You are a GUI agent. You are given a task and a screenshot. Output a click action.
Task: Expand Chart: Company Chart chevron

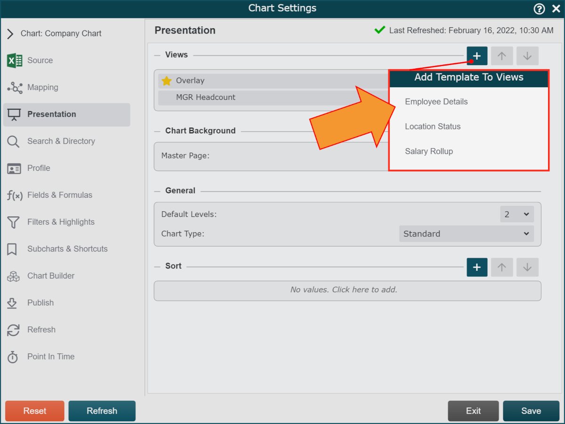coord(10,34)
